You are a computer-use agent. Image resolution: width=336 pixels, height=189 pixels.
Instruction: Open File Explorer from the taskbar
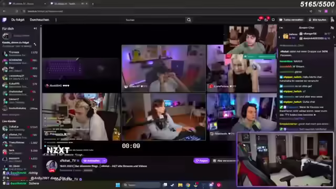180,185
